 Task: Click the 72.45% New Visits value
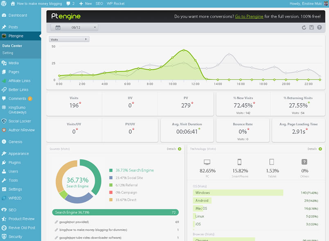243,105
